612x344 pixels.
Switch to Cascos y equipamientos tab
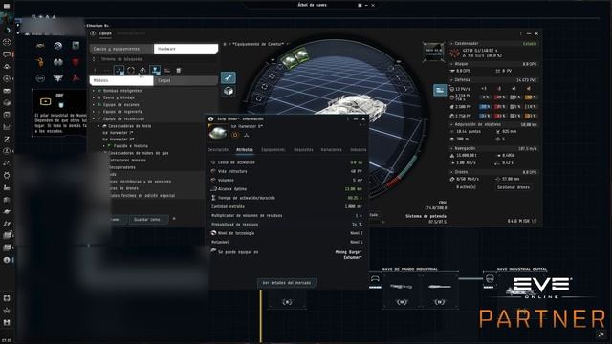tap(121, 49)
